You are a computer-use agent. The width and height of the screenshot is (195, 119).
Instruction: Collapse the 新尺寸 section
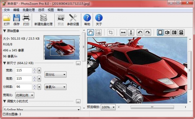5,63
